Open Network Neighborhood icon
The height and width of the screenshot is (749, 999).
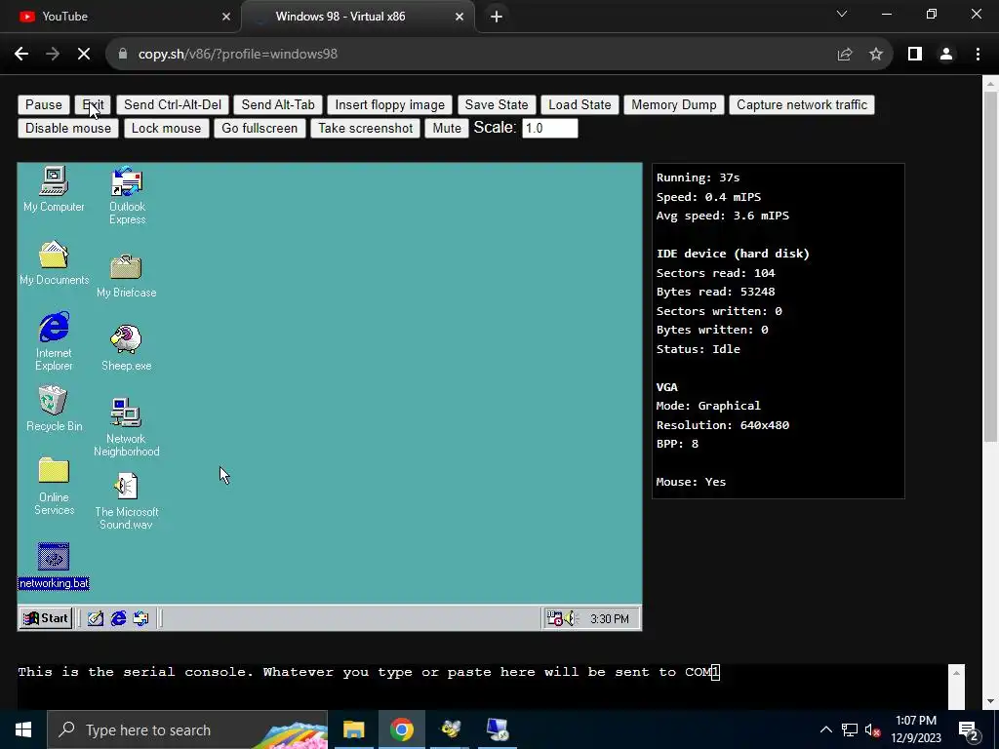tap(126, 427)
